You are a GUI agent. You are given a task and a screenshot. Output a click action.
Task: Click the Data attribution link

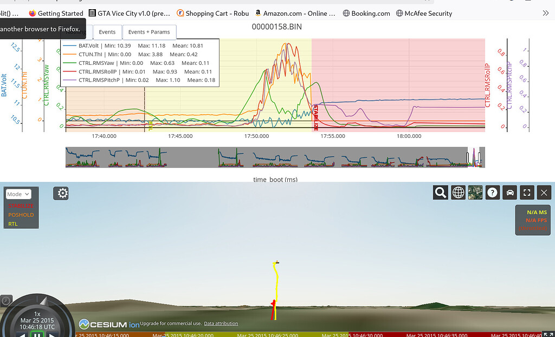(221, 323)
